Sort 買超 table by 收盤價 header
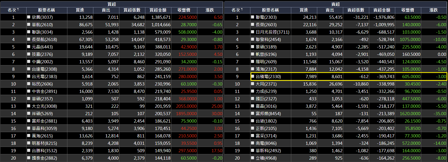The width and height of the screenshot is (448, 162). point(184,10)
